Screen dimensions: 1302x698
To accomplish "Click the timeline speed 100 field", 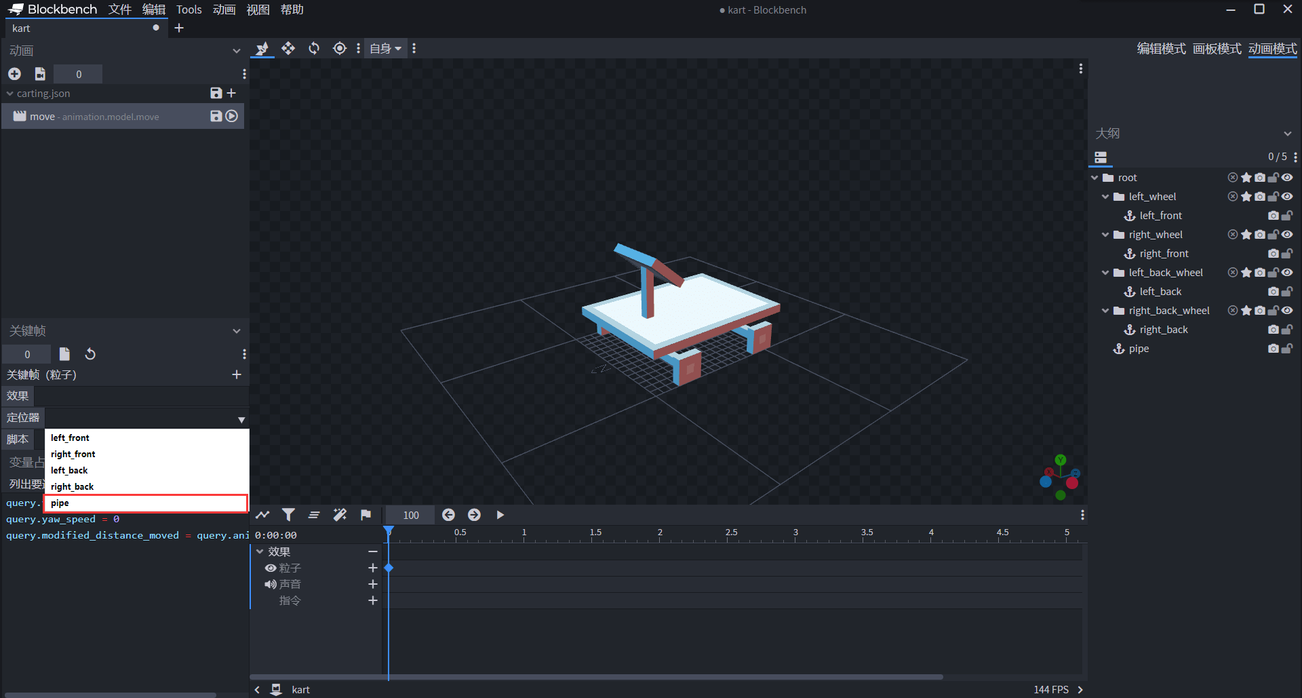I will pyautogui.click(x=411, y=515).
